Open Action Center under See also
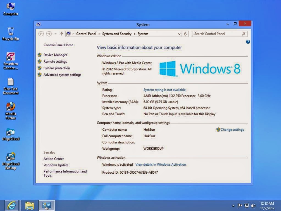The width and height of the screenshot is (281, 211). 54,159
